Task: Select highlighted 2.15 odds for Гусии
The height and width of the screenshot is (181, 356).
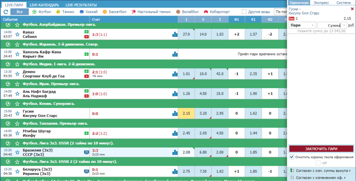Action: point(186,113)
